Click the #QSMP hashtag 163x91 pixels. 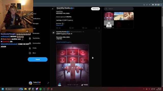[59, 42]
